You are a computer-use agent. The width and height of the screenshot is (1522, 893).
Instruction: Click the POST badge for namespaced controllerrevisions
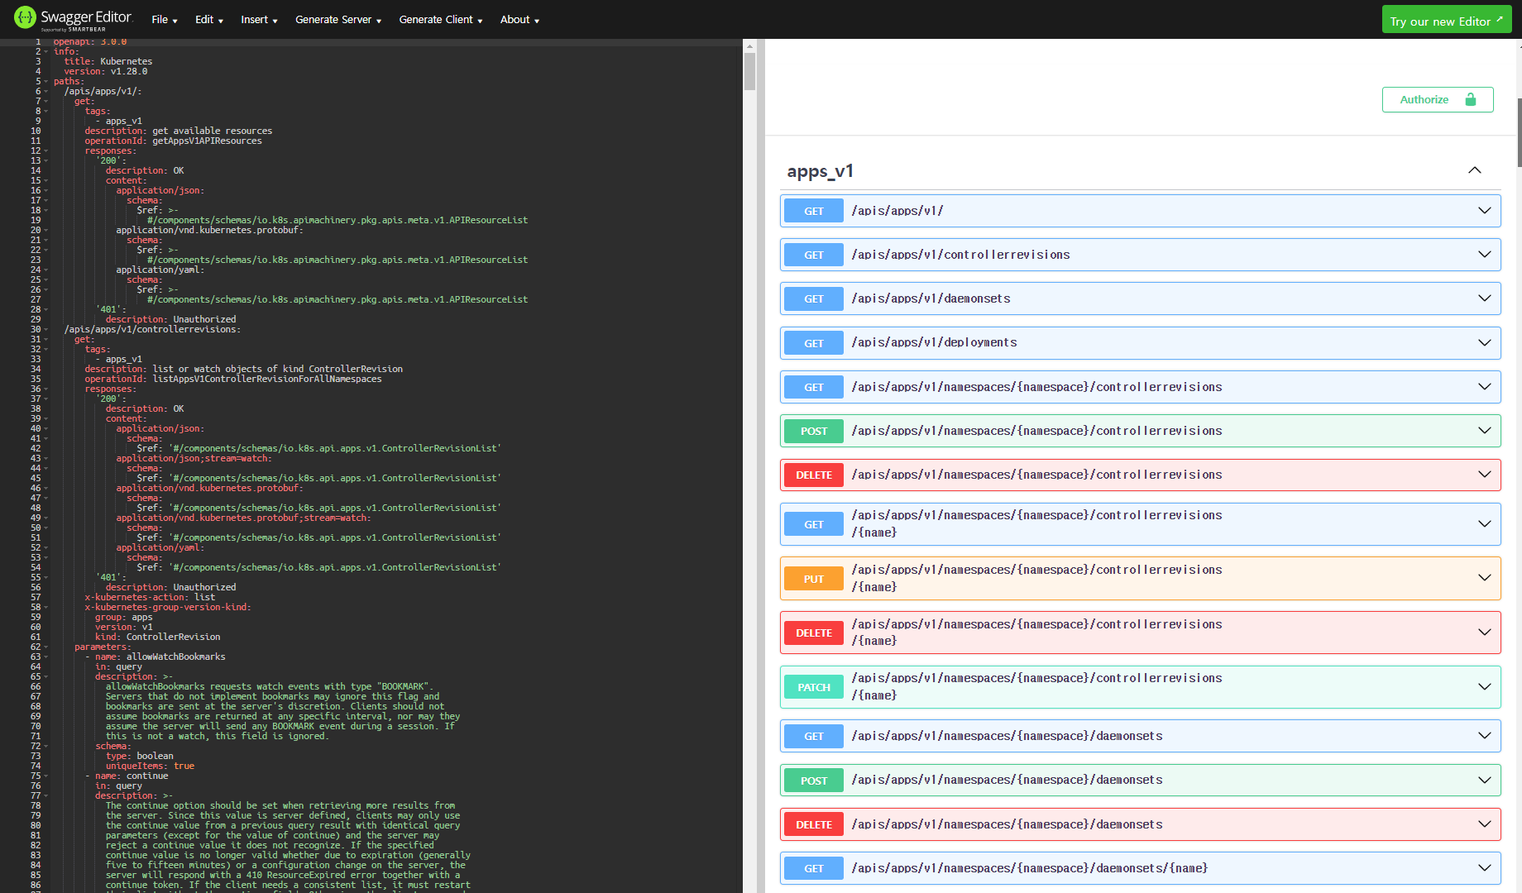click(x=813, y=431)
